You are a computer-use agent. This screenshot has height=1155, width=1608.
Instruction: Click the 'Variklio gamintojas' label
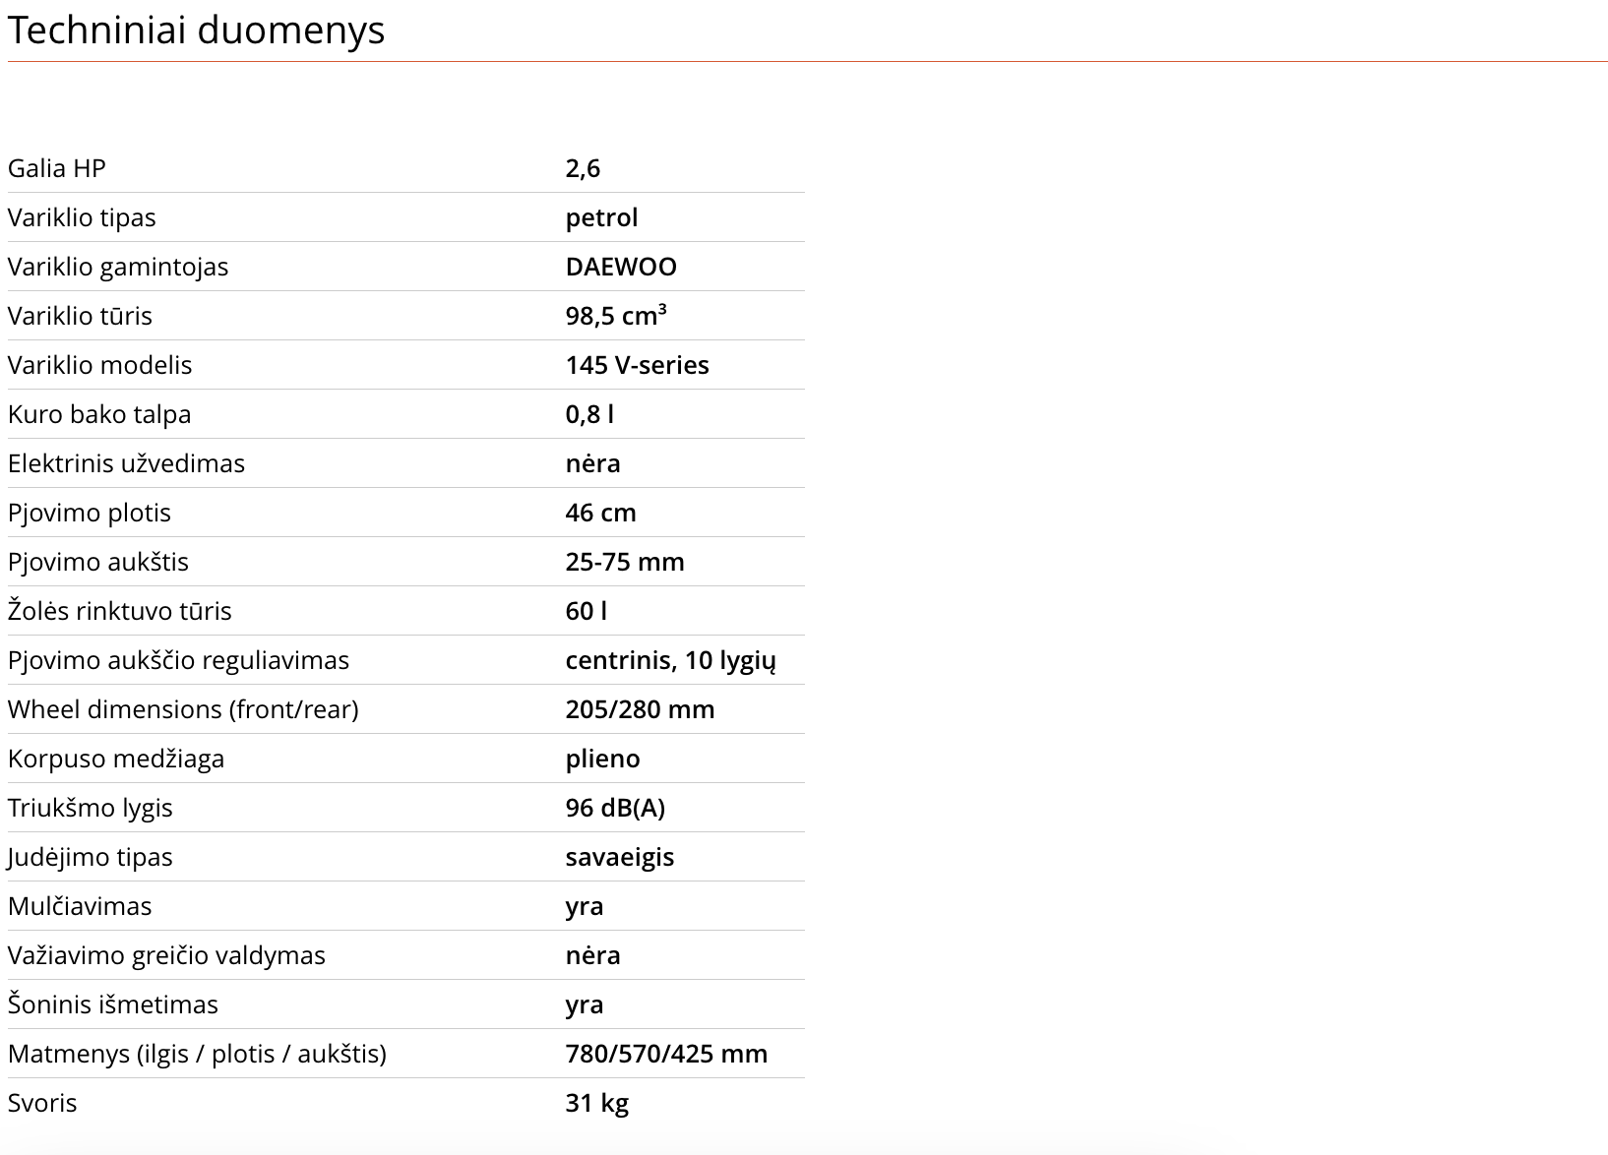click(x=118, y=267)
